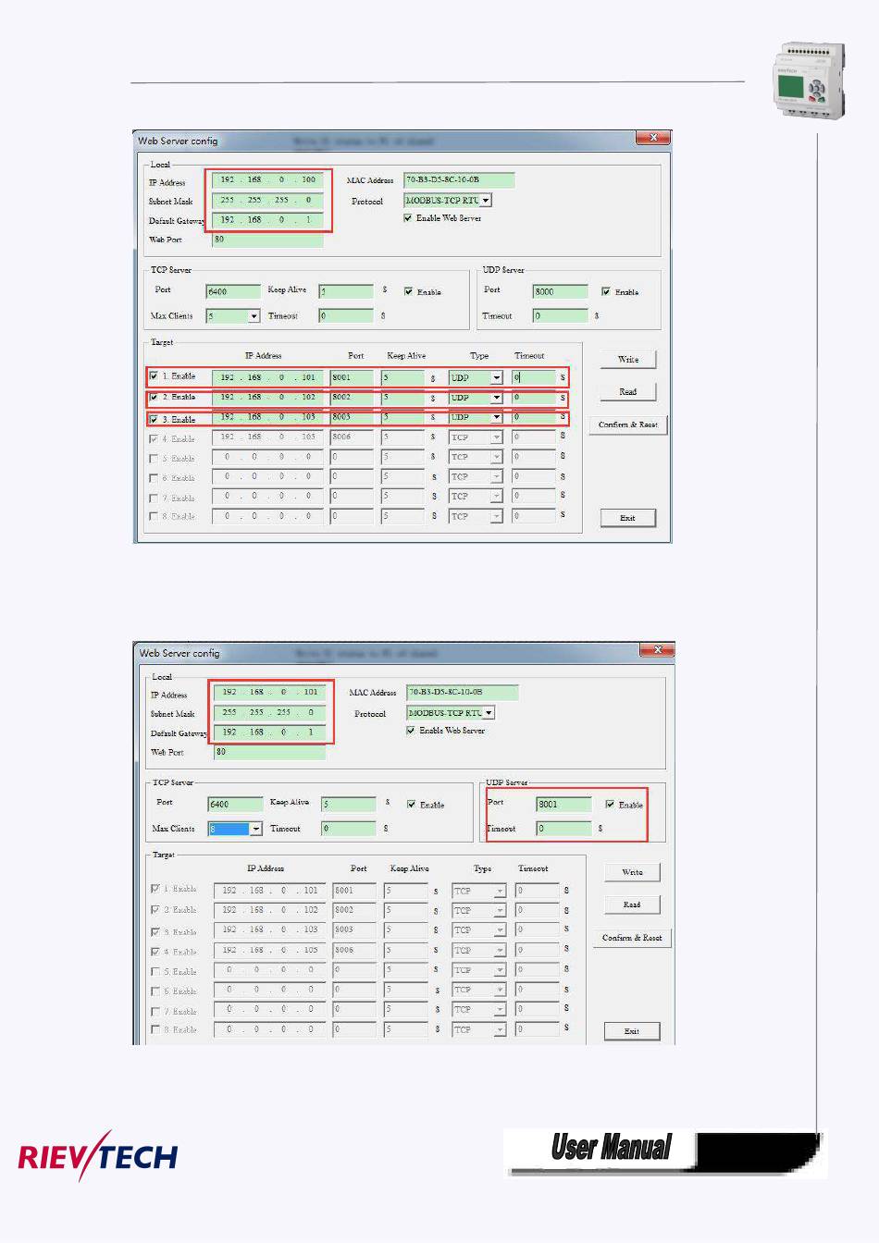Viewport: 879px width, 1243px height.
Task: Click Confirm & Reset in upper dialog
Action: [x=628, y=425]
